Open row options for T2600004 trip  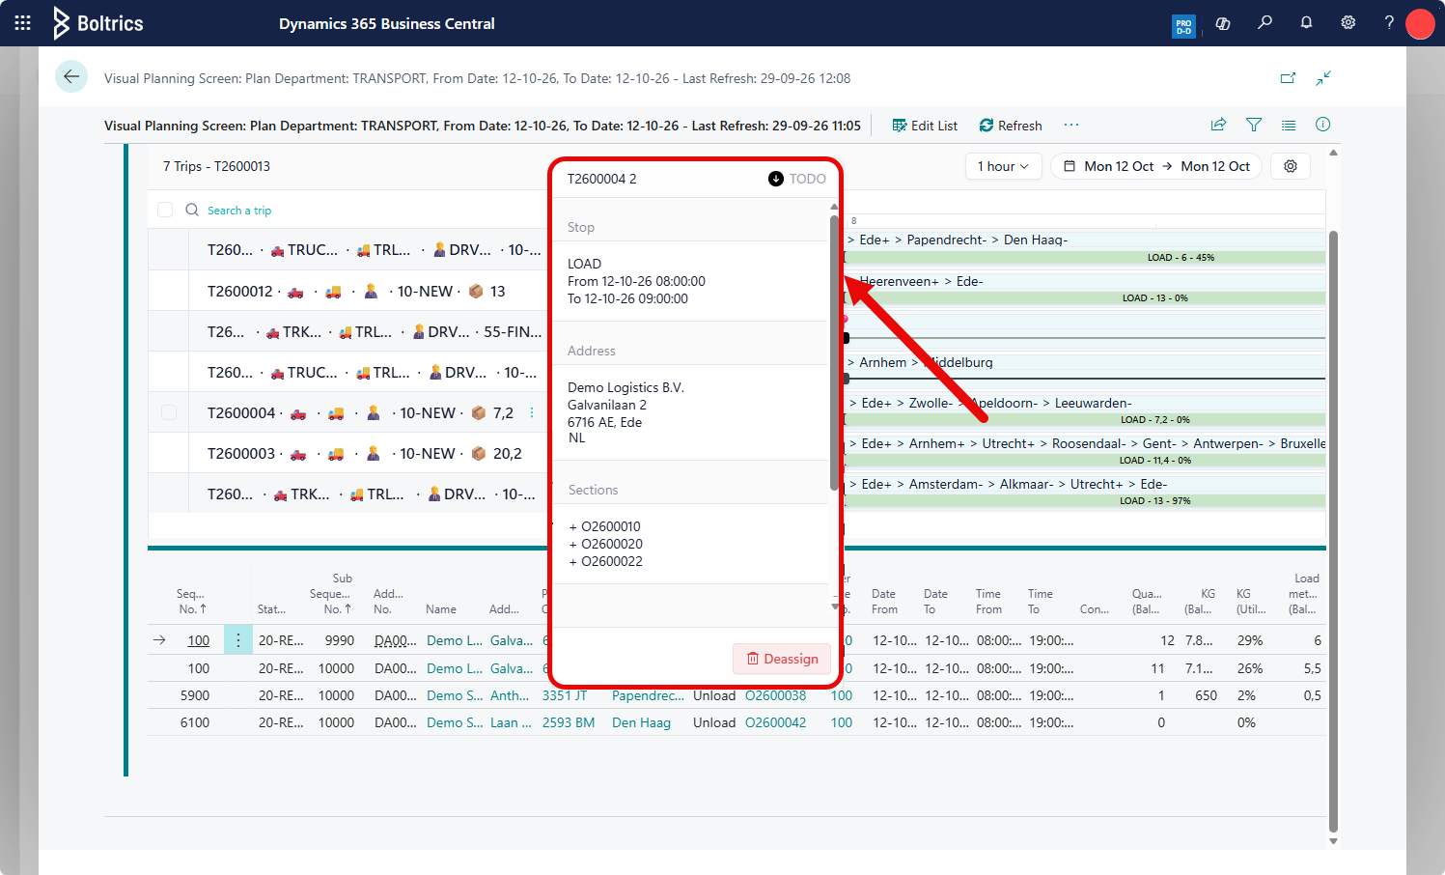point(532,412)
